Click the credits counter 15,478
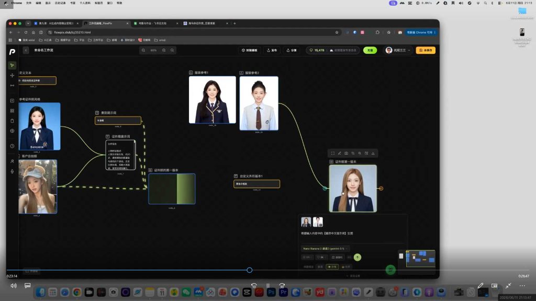 (317, 50)
